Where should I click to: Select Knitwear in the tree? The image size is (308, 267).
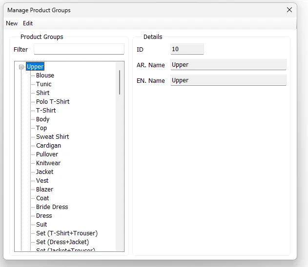point(48,163)
